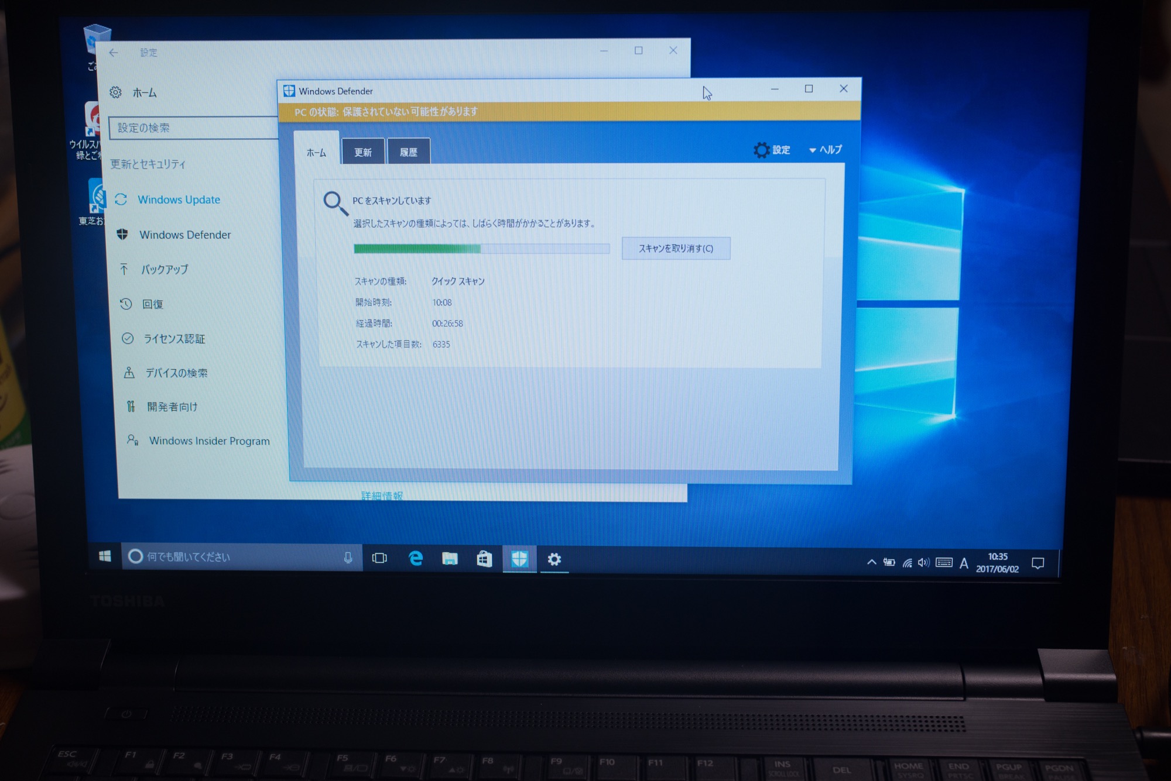Viewport: 1171px width, 781px height.
Task: Open the Windows Start menu
Action: coord(105,556)
